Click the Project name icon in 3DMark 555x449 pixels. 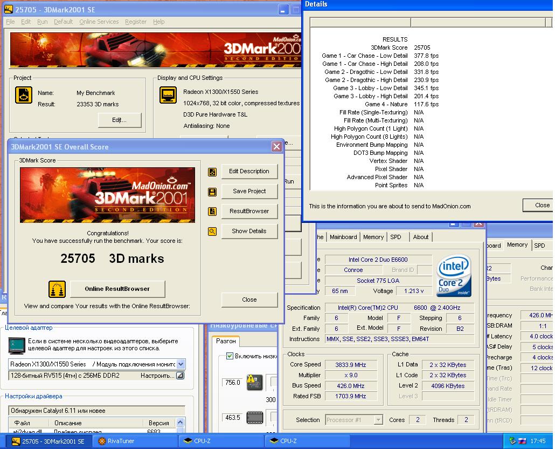click(24, 95)
